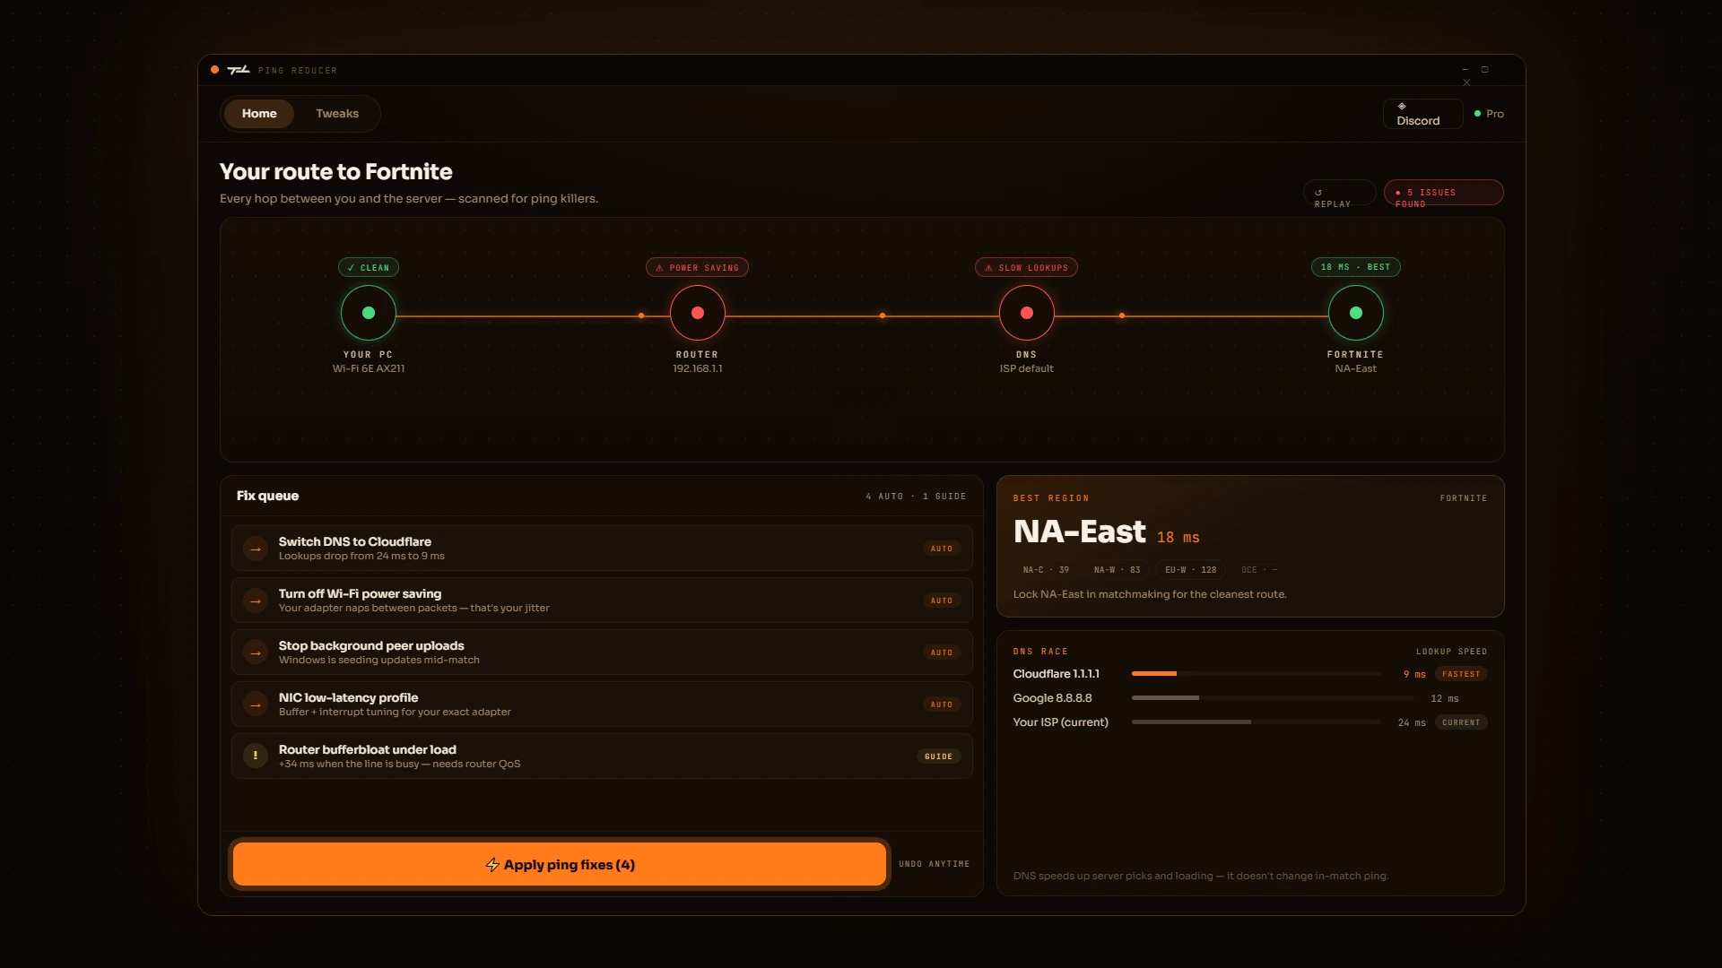Click the Your ISP speed bar

[x=1256, y=722]
